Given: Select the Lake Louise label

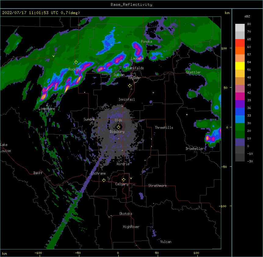Looking at the screenshot, I should click(5, 148).
